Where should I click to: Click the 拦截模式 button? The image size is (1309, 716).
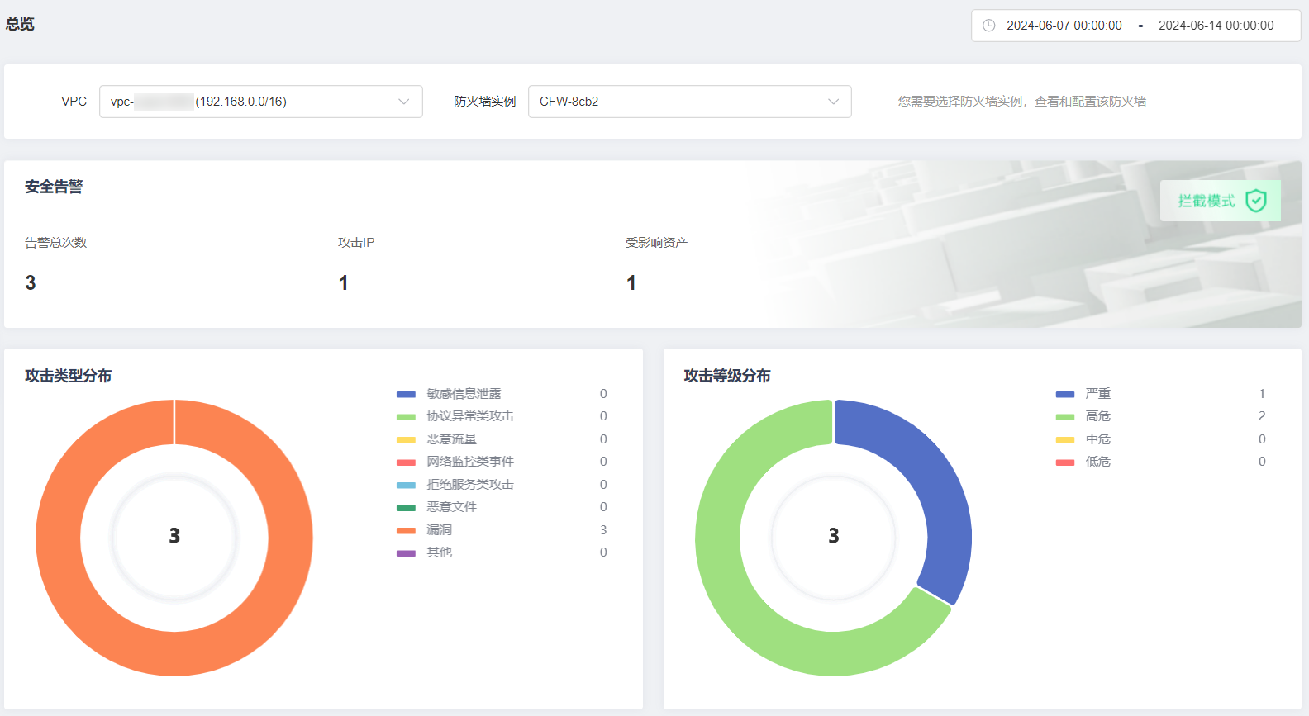click(1221, 201)
